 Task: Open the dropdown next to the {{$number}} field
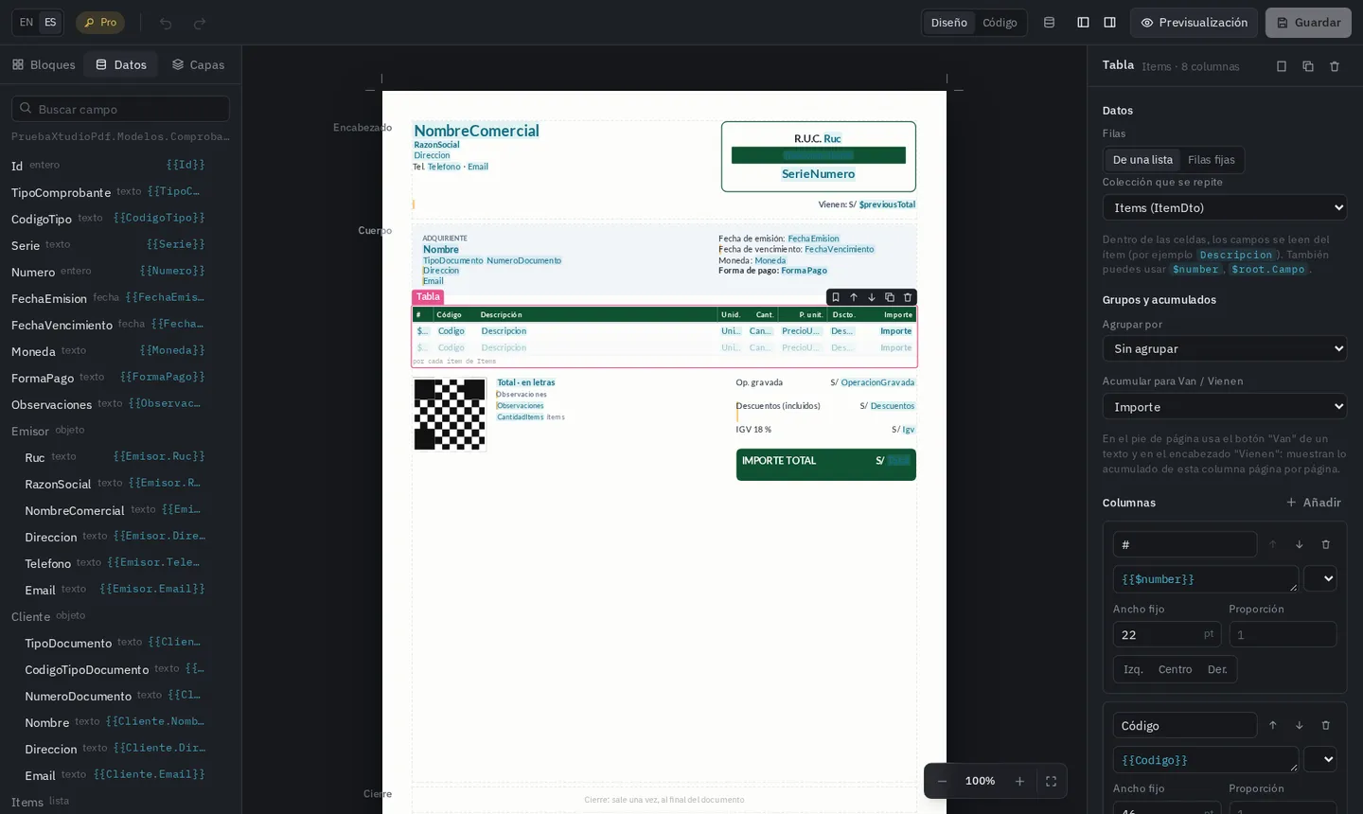point(1320,578)
